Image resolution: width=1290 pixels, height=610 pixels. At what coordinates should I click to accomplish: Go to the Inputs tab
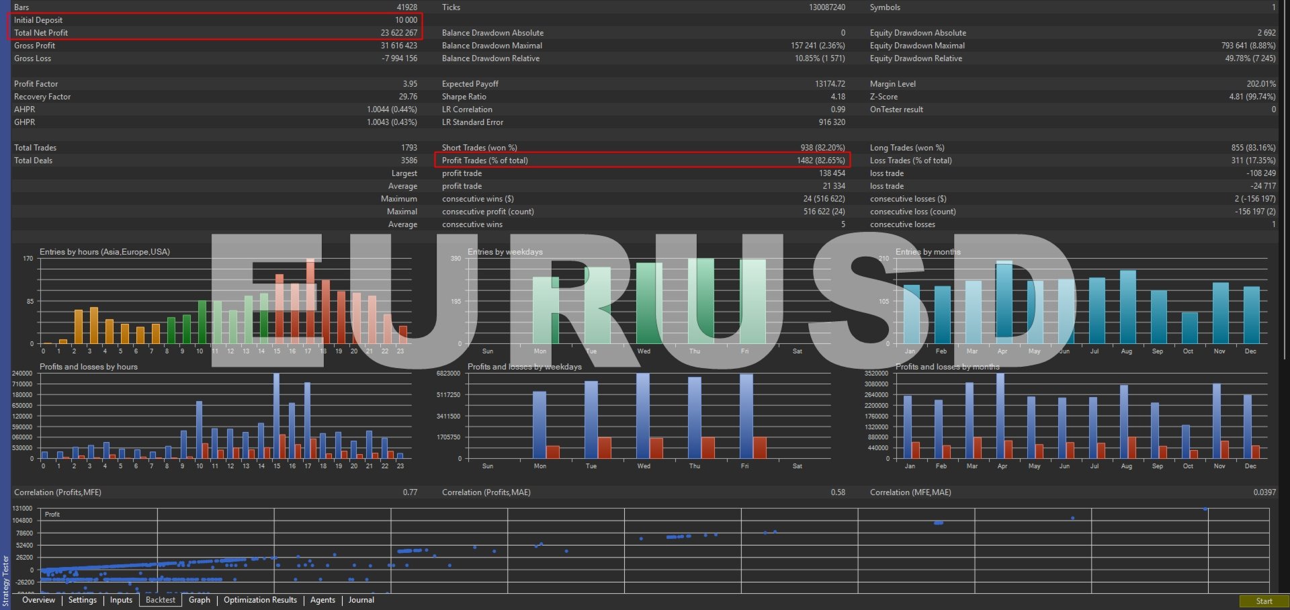coord(121,600)
